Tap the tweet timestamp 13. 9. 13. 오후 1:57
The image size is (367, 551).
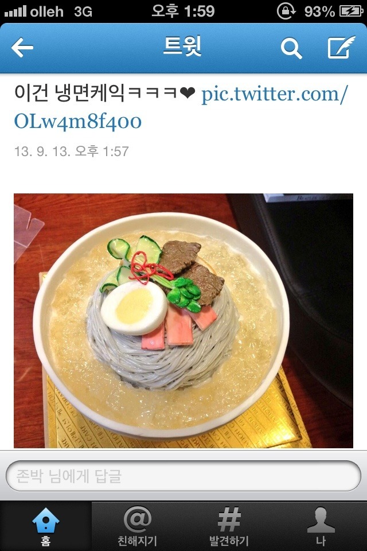point(71,152)
